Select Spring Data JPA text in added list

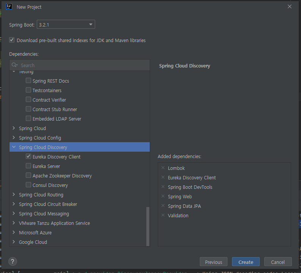tap(184, 206)
